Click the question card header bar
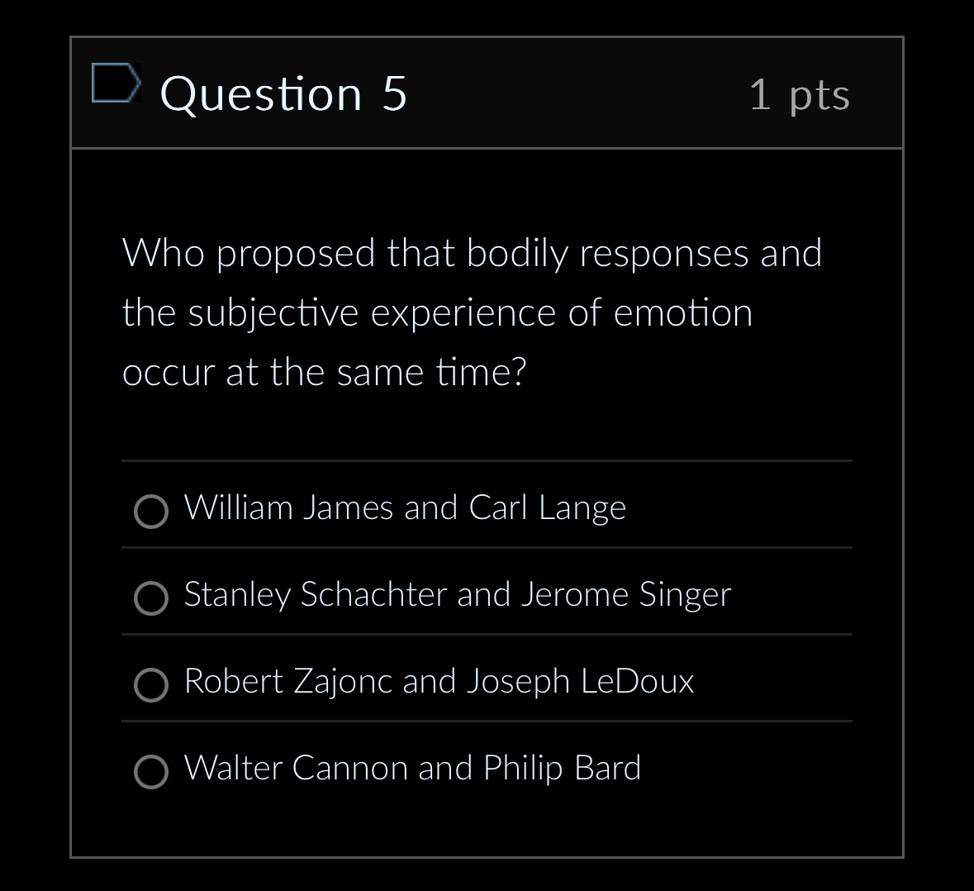Screen dimensions: 974x891 [487, 93]
